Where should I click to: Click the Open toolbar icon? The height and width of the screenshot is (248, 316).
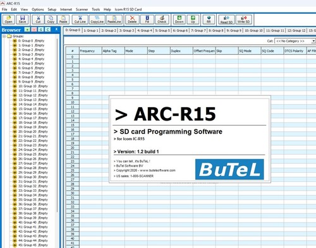pos(9,20)
